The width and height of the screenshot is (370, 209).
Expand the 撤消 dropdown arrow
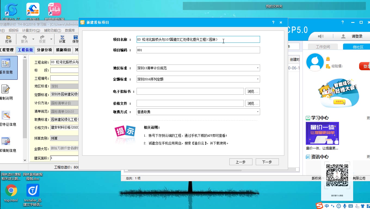[x=33, y=39]
